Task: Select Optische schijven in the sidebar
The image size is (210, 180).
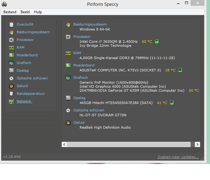Action: [x=32, y=78]
